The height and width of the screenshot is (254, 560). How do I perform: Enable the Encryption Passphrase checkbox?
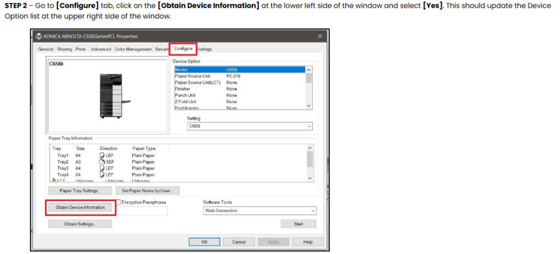(119, 203)
